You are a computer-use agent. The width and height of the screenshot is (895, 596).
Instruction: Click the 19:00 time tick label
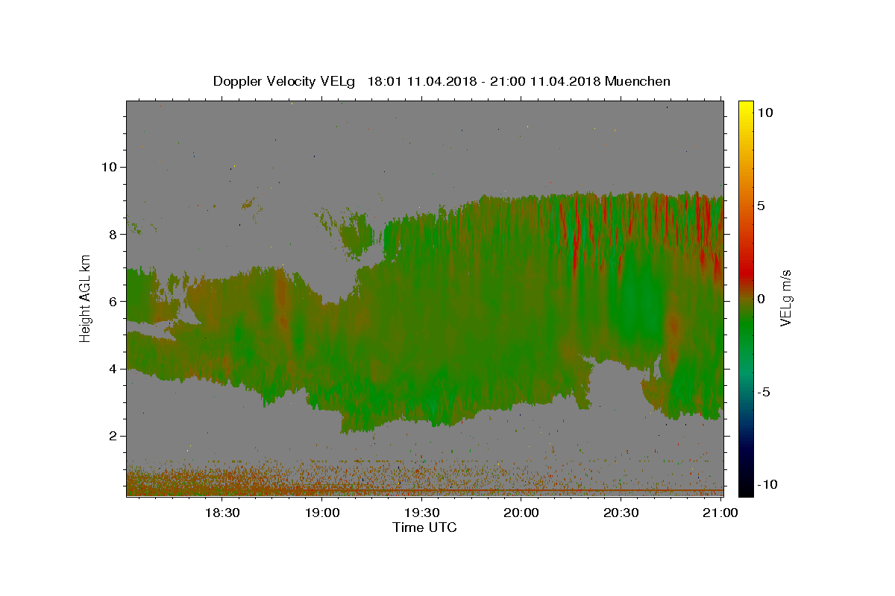[x=321, y=513]
